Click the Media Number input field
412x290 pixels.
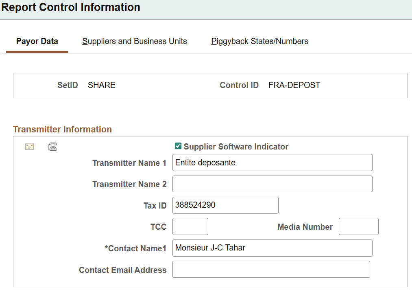click(358, 226)
